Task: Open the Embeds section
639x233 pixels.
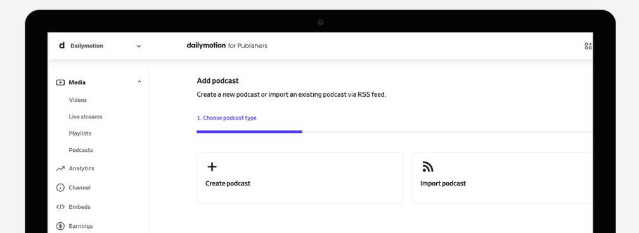Action: (80, 206)
